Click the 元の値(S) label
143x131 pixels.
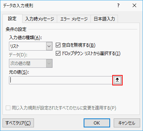coord(19,72)
